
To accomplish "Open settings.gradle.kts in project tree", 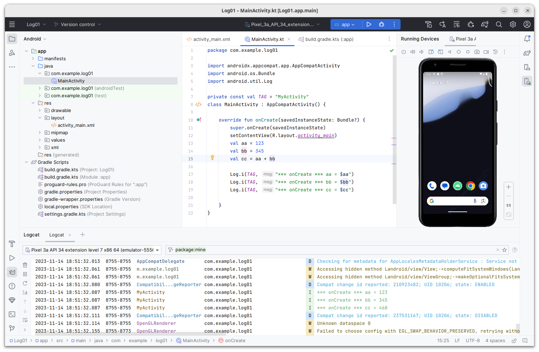I will 81,214.
